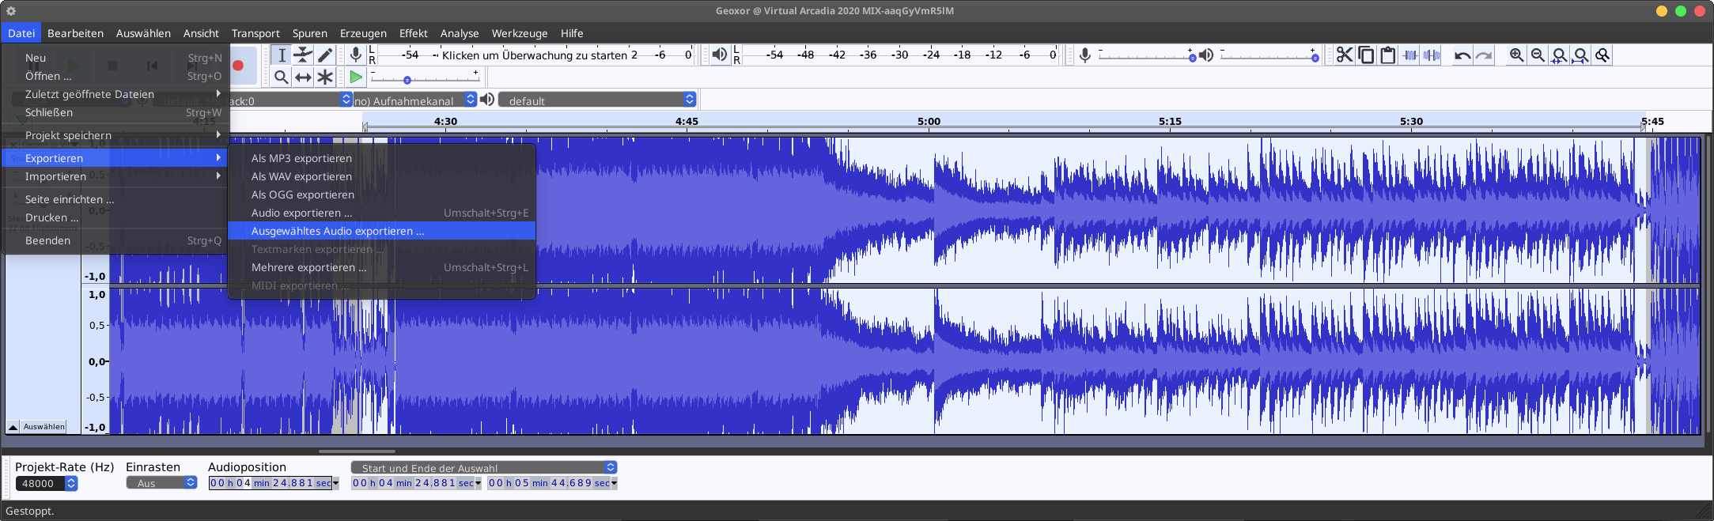The width and height of the screenshot is (1714, 521).
Task: Open the Effekt menu
Action: point(413,33)
